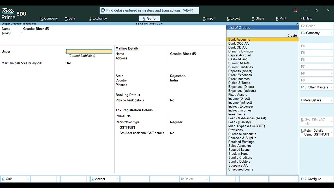The height and width of the screenshot is (188, 334).
Task: Open the Z: Exchange menu
Action: tap(98, 19)
